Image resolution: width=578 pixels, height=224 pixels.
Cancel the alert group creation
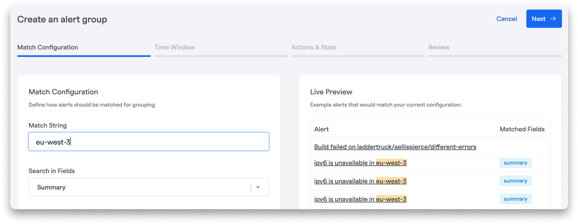pyautogui.click(x=506, y=19)
